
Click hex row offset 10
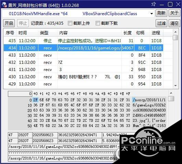30,105
